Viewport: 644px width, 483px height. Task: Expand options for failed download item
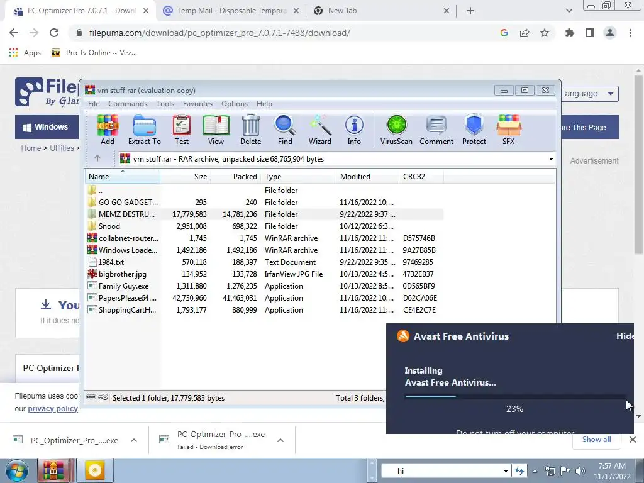coord(280,440)
